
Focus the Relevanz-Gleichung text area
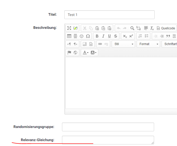(108, 140)
